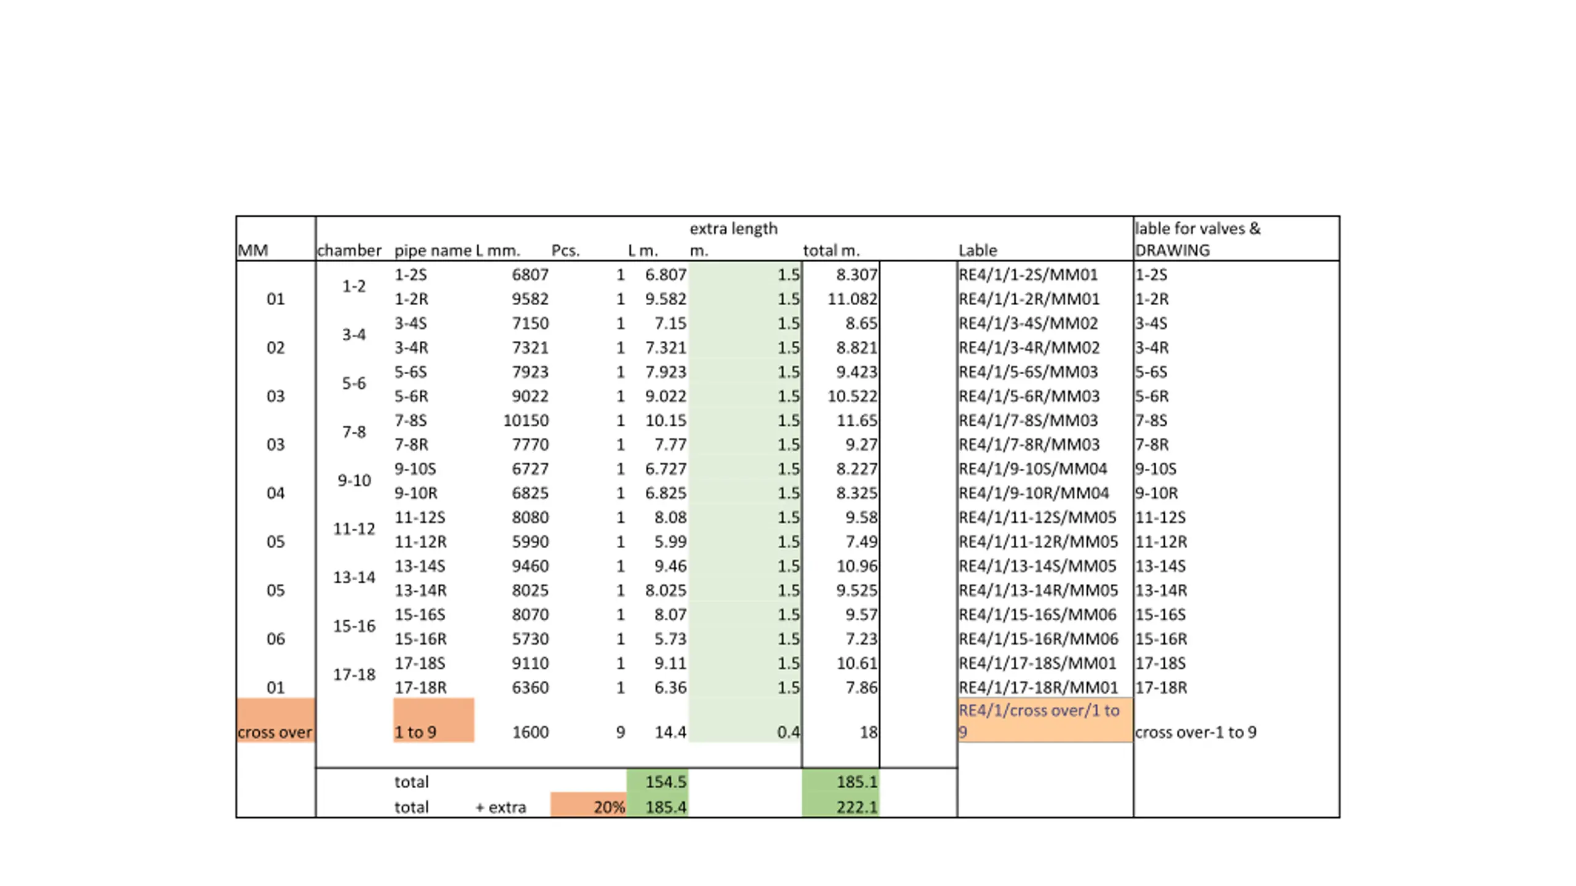Image resolution: width=1576 pixels, height=886 pixels.
Task: Select the 20% extra percentage cell
Action: point(588,806)
